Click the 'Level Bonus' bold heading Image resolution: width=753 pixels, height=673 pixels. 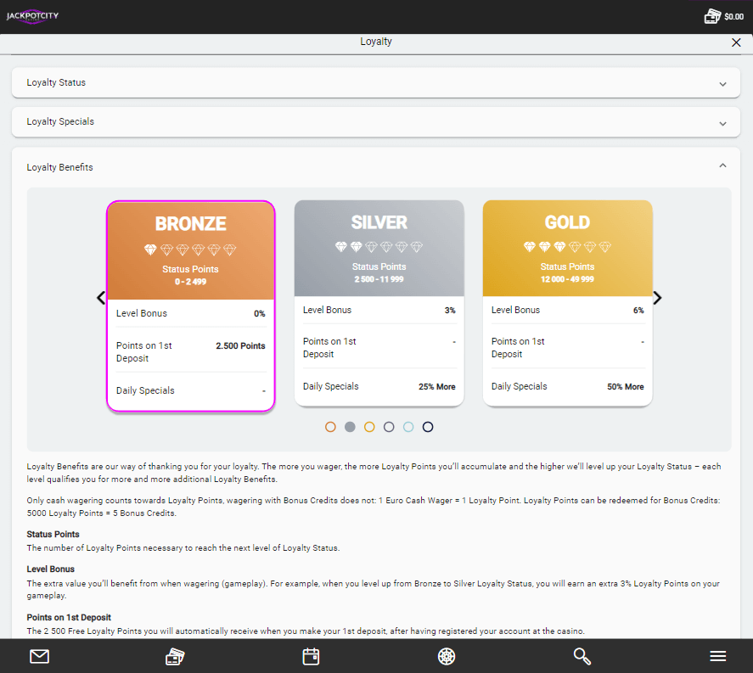50,569
